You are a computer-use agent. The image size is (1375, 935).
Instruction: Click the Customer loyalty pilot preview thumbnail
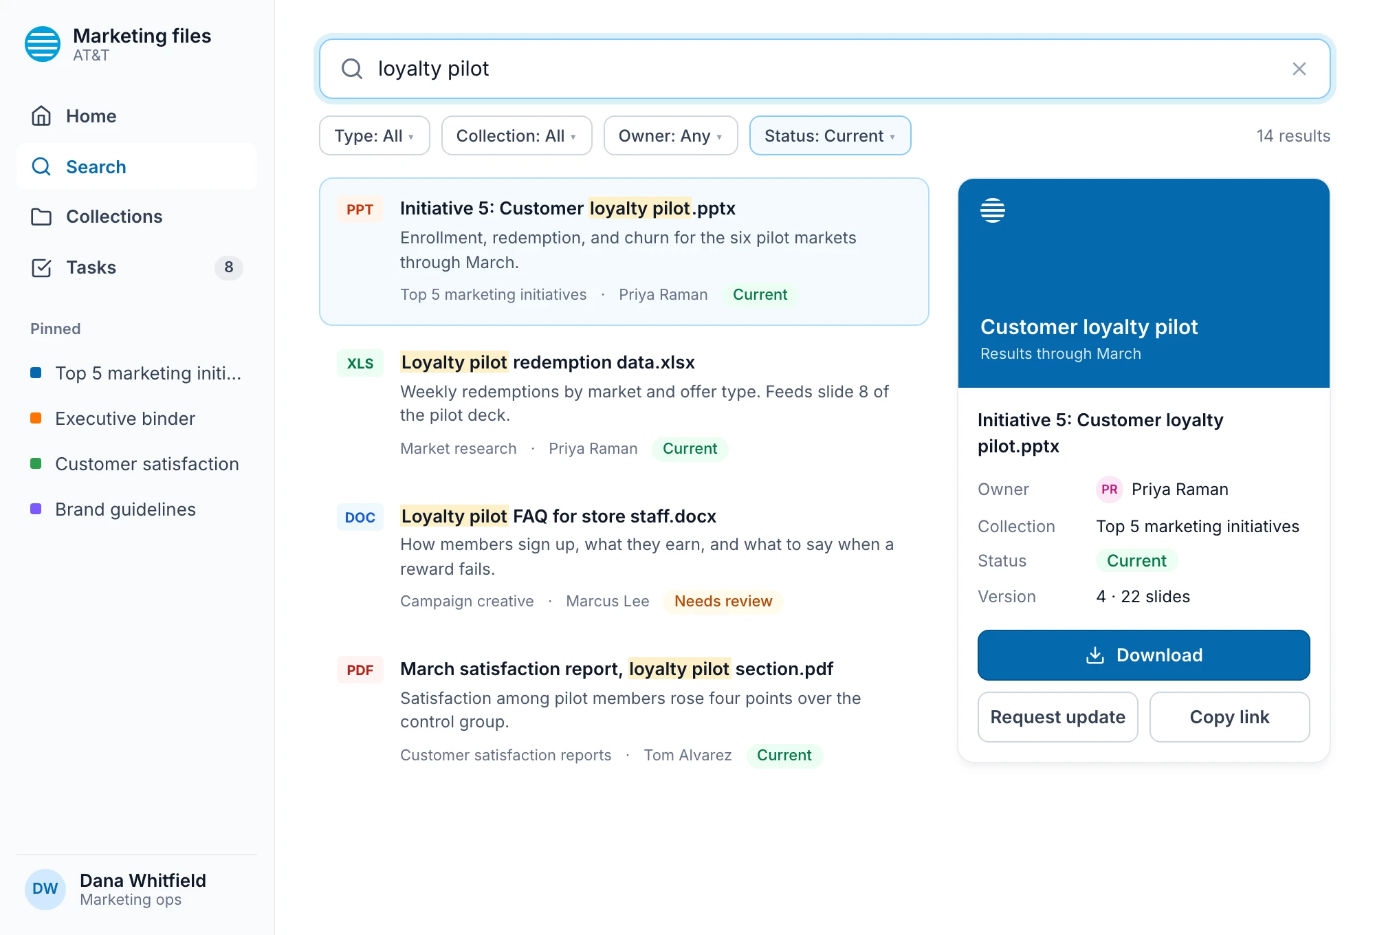pyautogui.click(x=1143, y=283)
